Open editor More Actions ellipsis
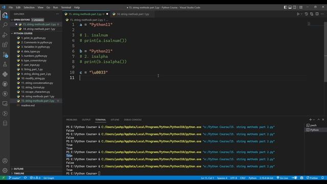Viewport: 327px width, 184px height. click(x=322, y=14)
